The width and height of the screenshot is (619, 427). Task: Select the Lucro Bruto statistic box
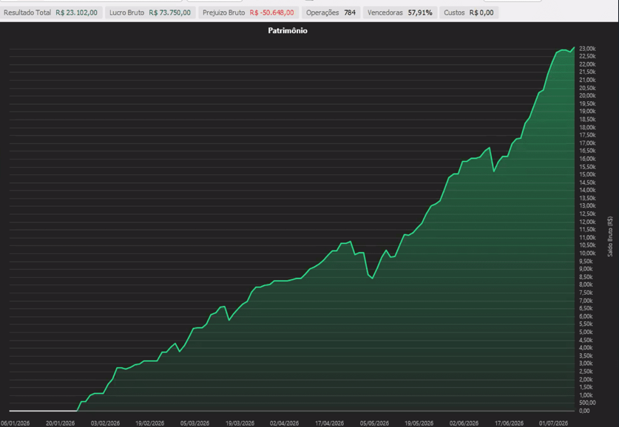click(150, 13)
